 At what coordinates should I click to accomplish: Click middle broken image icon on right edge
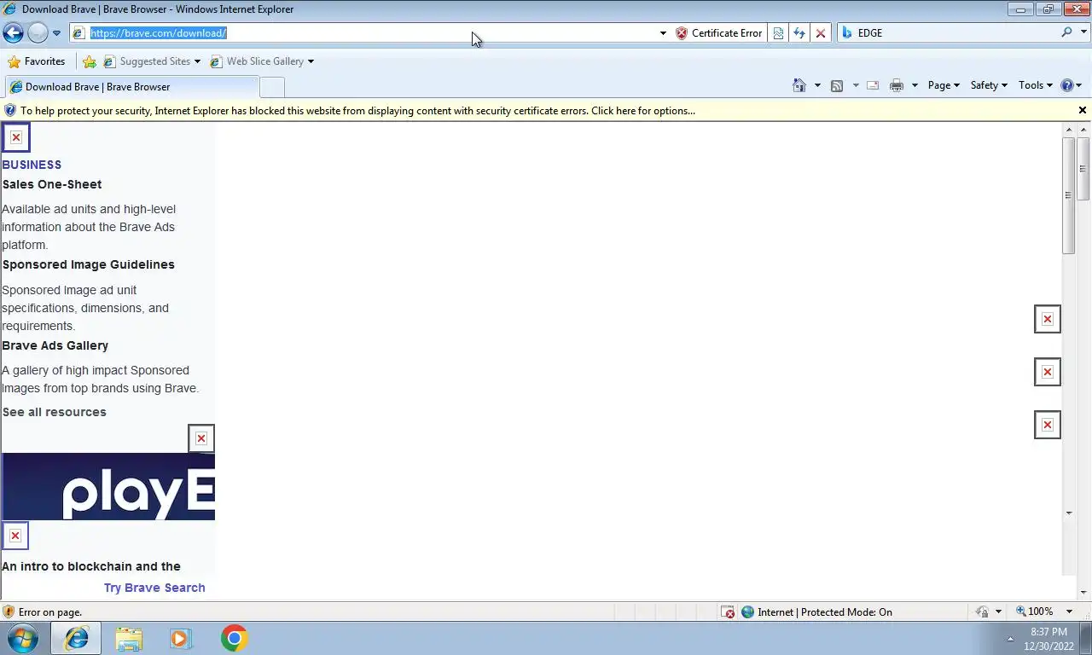[1048, 372]
